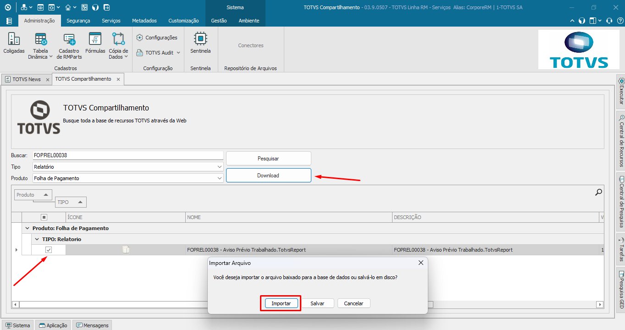Uncheck the FOPREL00038 row checkbox
The image size is (625, 330).
click(x=49, y=250)
